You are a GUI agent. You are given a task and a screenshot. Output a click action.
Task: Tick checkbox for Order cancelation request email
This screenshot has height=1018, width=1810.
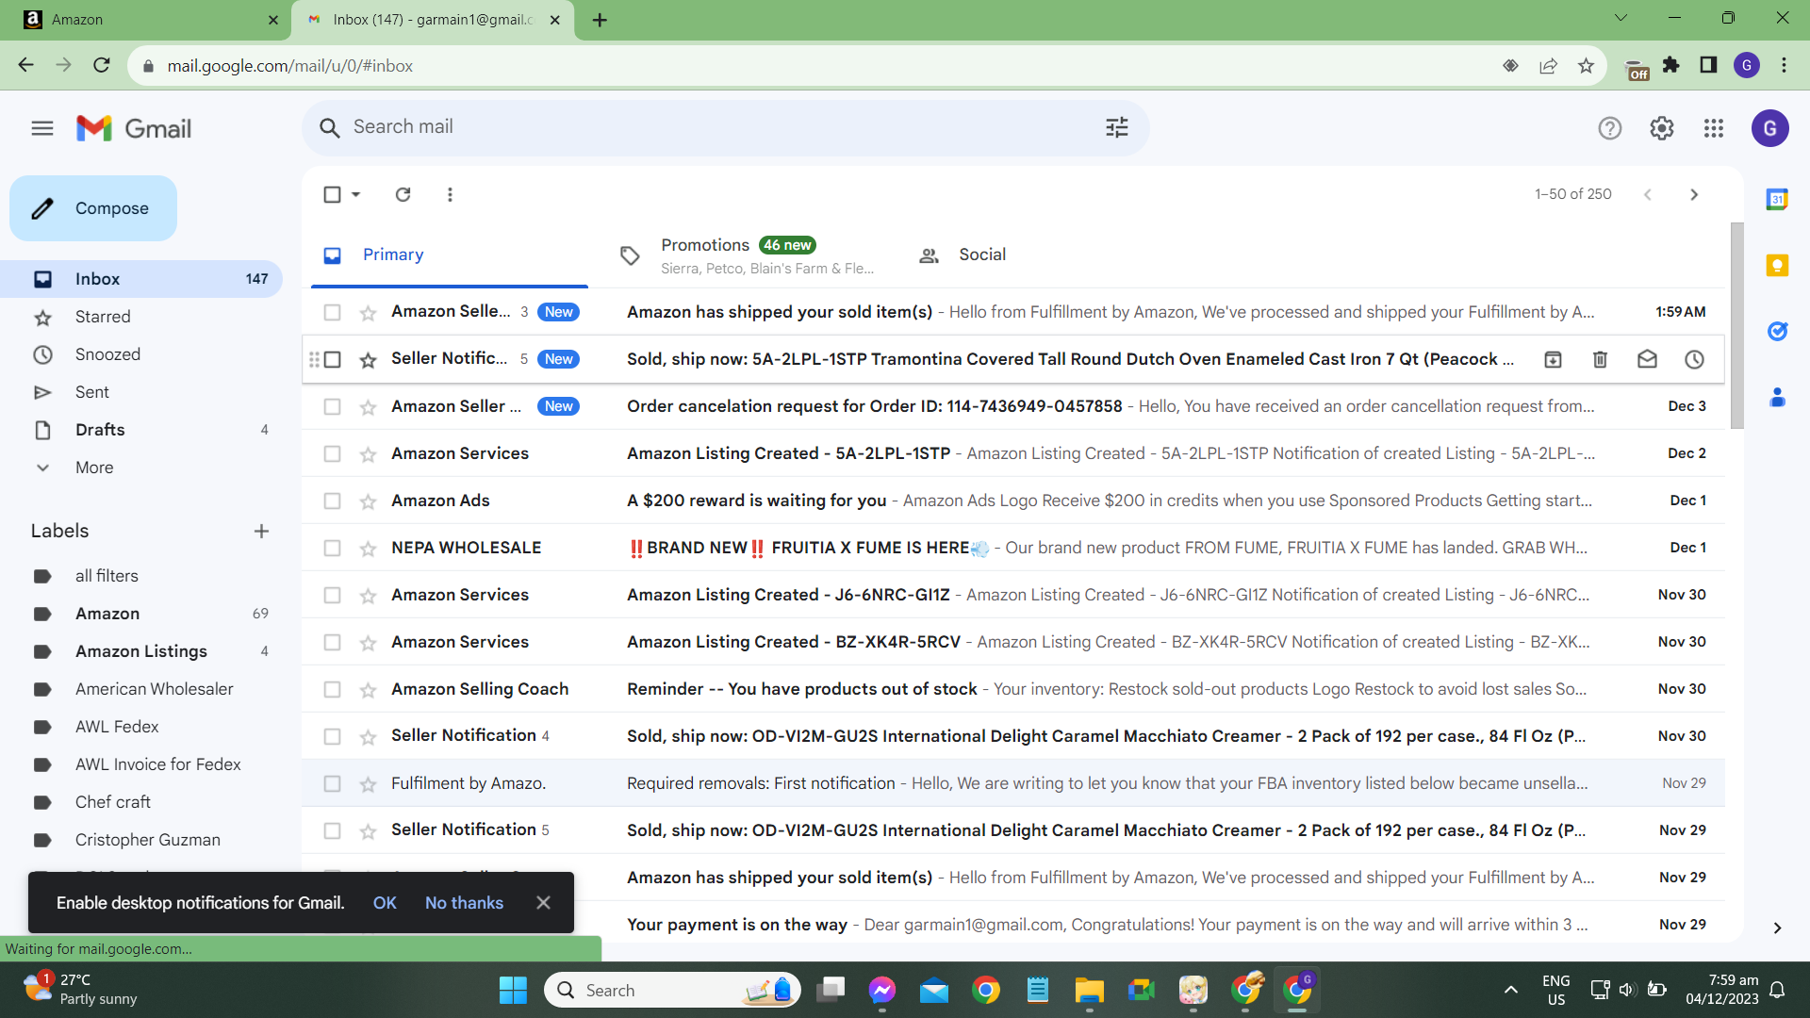[332, 406]
